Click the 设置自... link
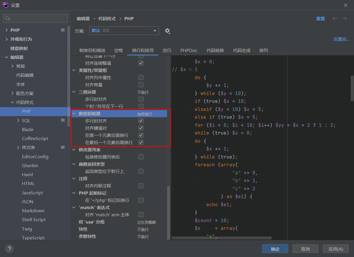The image size is (354, 257). [342, 39]
